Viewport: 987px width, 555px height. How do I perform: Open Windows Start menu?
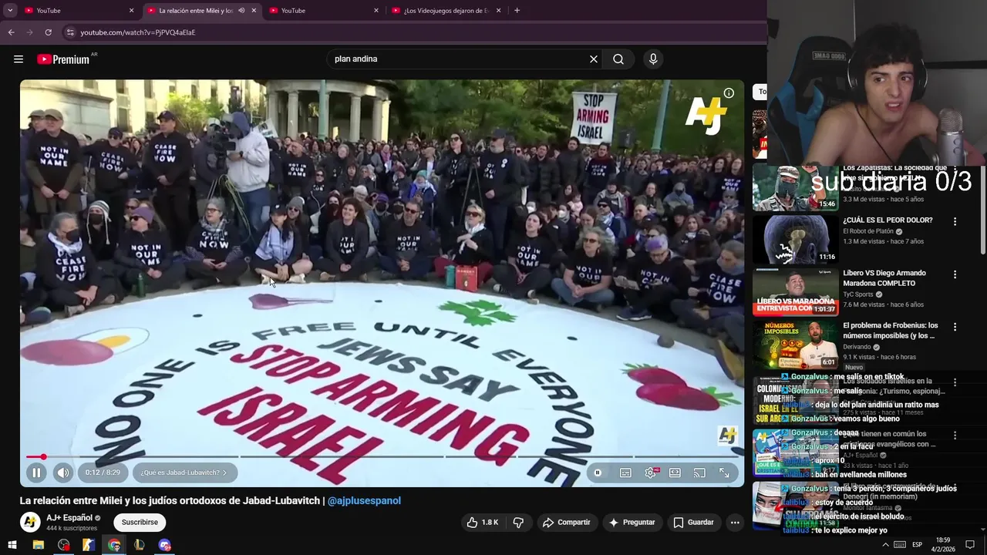(12, 545)
